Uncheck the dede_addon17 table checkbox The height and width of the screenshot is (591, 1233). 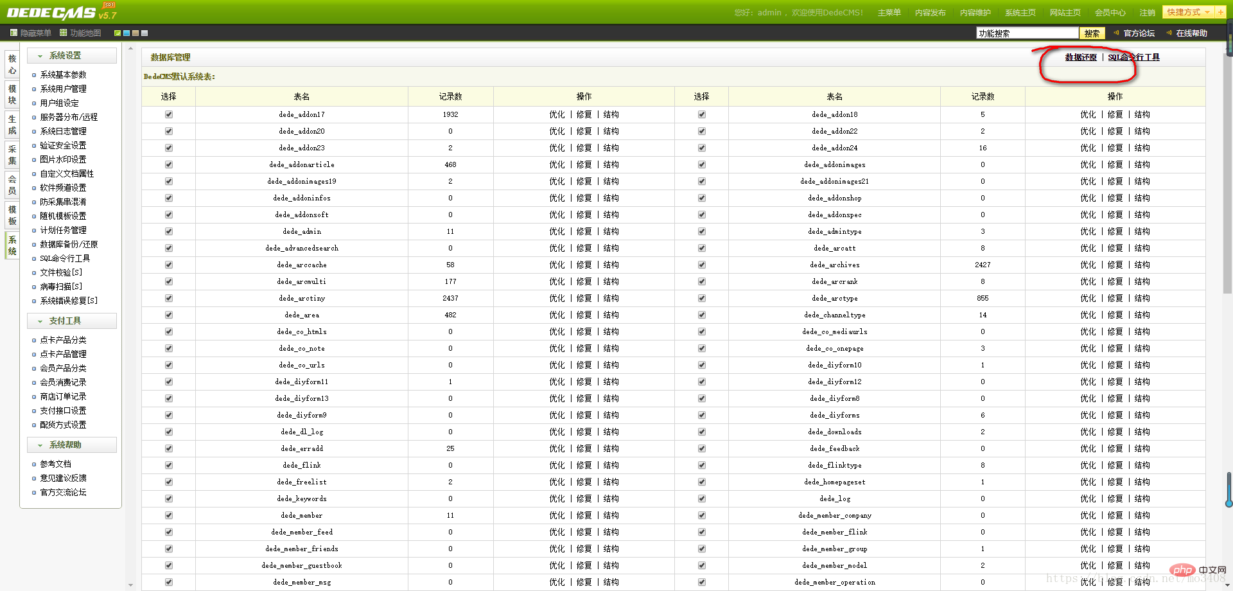click(169, 114)
